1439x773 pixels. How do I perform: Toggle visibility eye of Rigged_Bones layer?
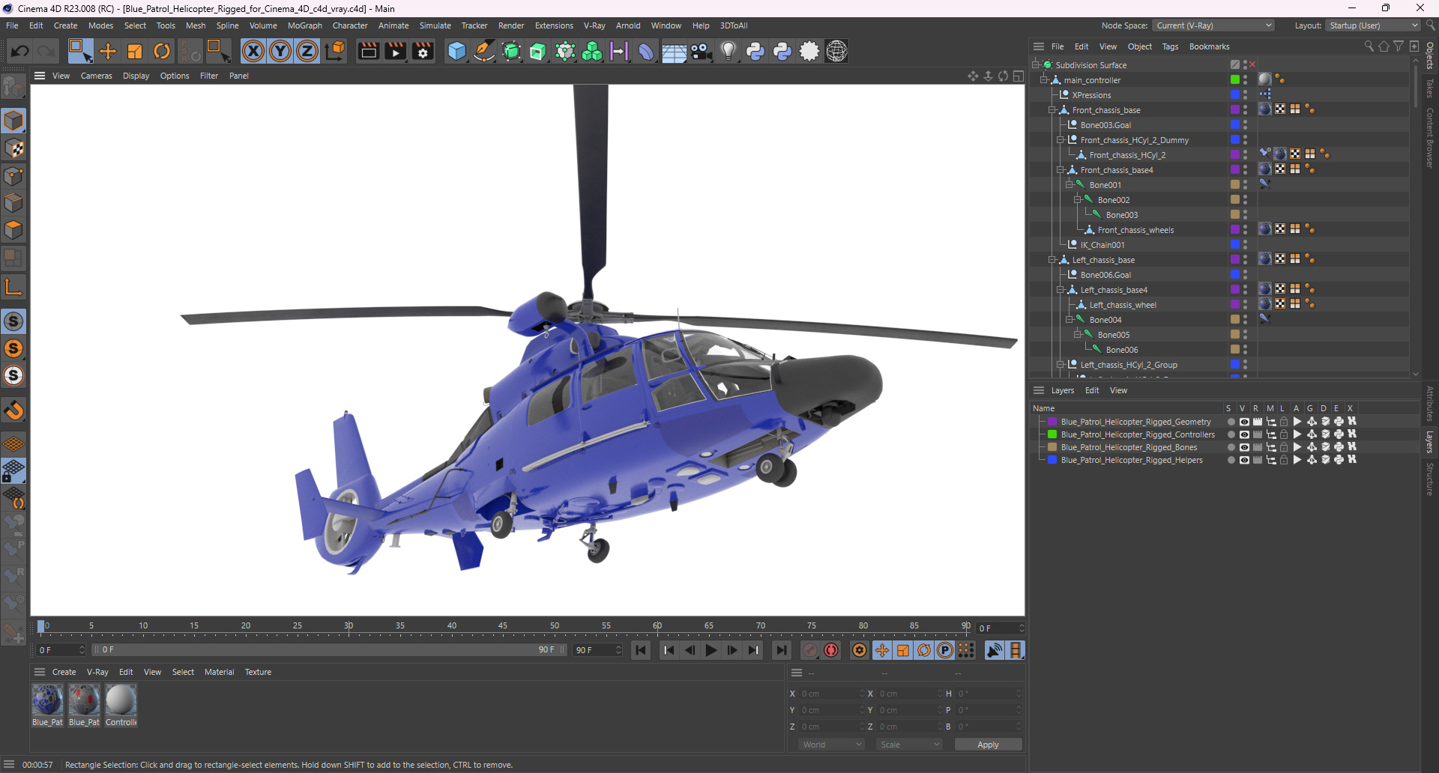pyautogui.click(x=1244, y=447)
